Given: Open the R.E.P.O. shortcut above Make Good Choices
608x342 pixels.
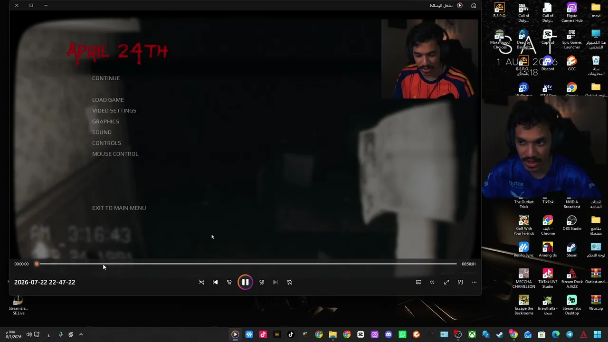Looking at the screenshot, I should pyautogui.click(x=499, y=11).
